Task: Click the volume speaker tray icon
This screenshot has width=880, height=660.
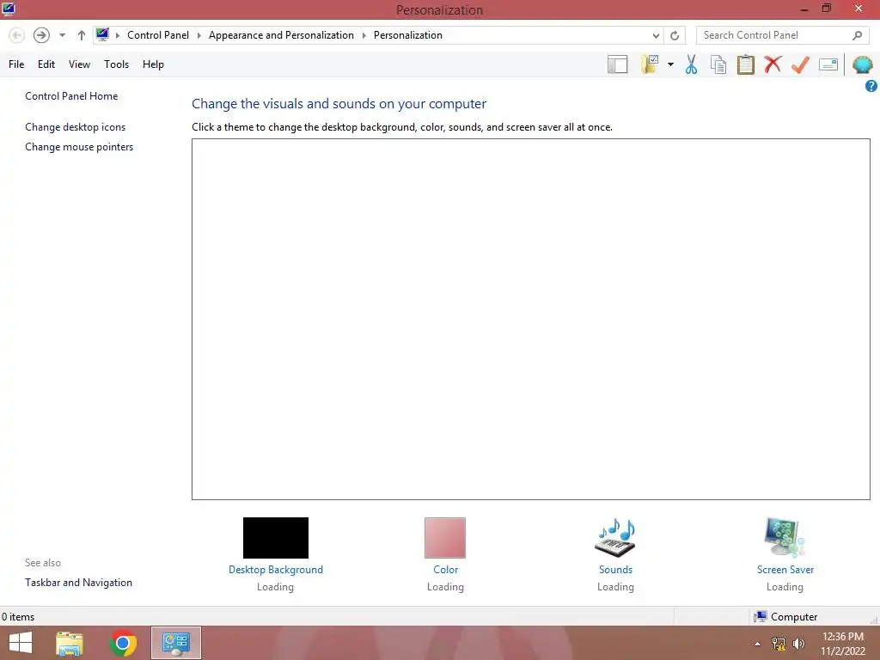Action: click(x=798, y=644)
